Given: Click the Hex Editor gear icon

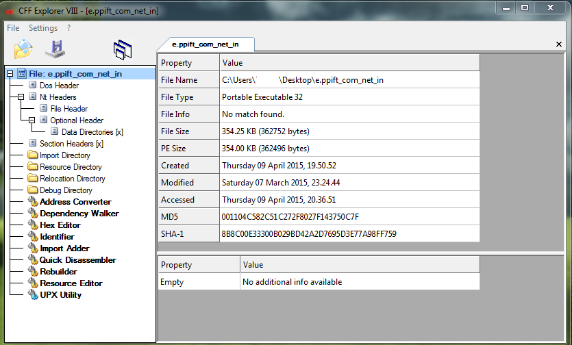Looking at the screenshot, I should pos(33,225).
